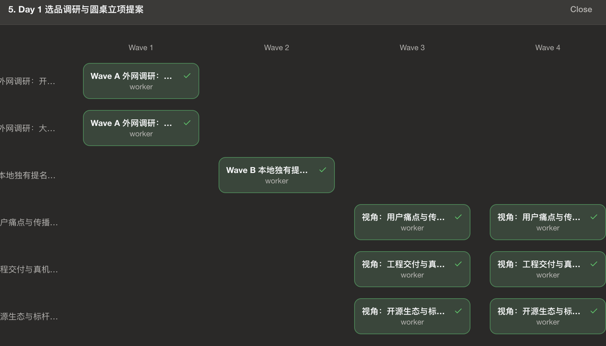Viewport: 606px width, 346px height.
Task: Click the Wave 4 column header
Action: (548, 48)
